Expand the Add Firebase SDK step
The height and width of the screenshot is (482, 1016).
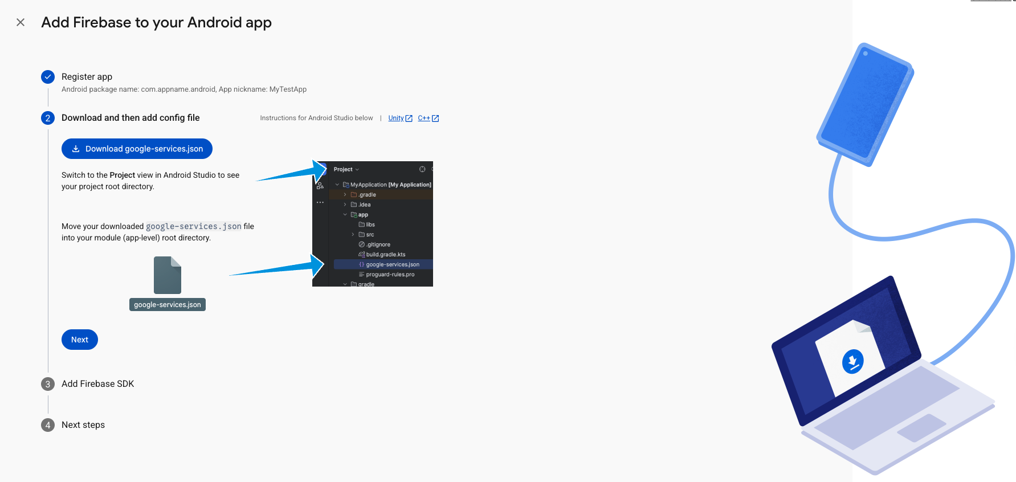point(97,384)
